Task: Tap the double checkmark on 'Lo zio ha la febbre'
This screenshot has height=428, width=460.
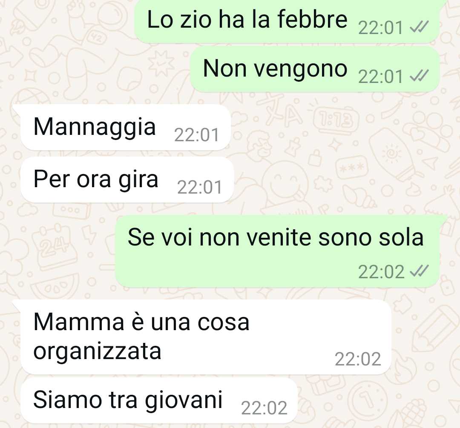Action: point(419,27)
